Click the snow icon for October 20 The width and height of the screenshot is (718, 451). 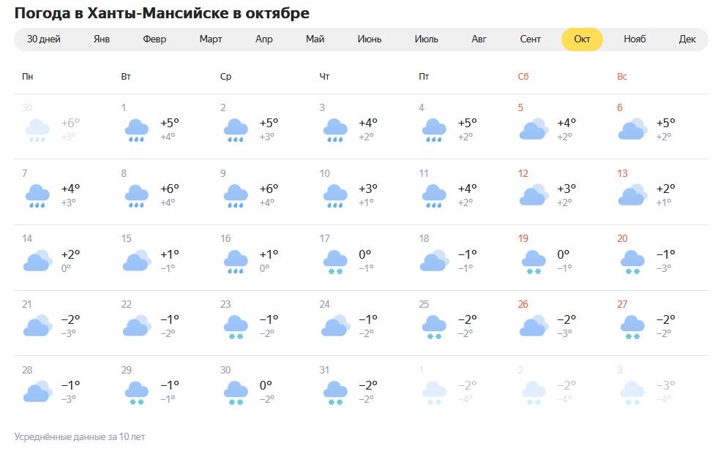tap(632, 261)
